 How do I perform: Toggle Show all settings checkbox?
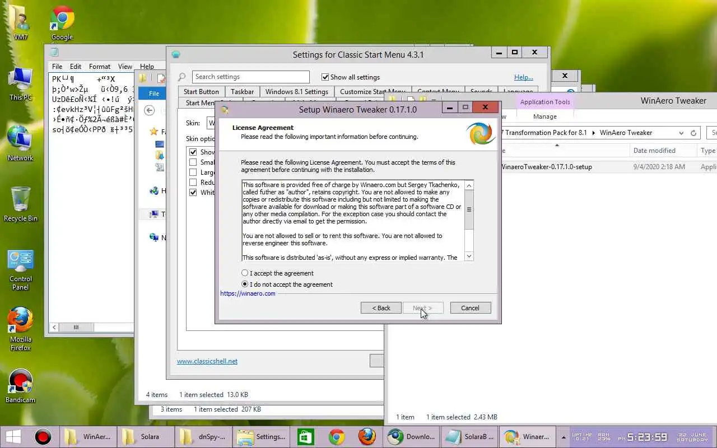pyautogui.click(x=325, y=77)
